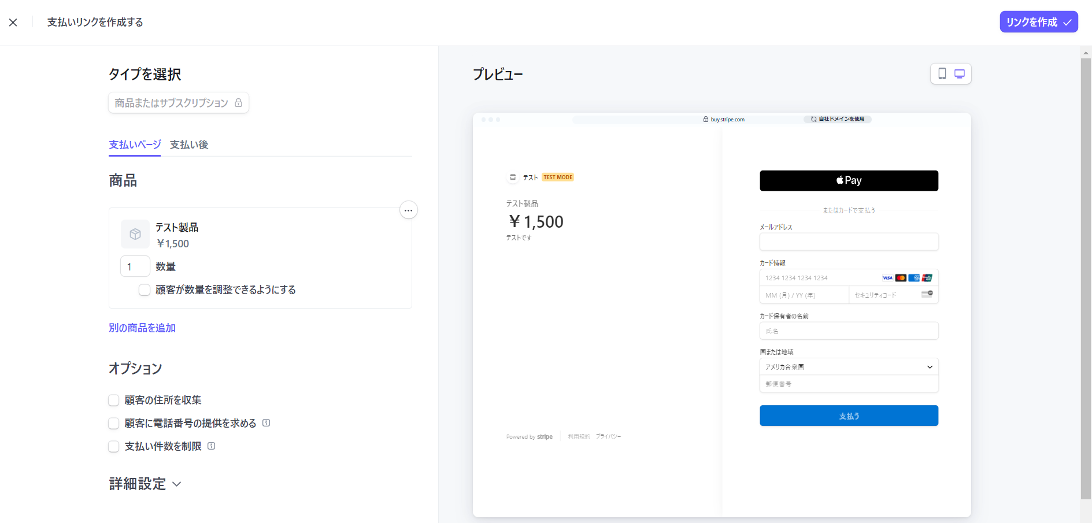Viewport: 1092px width, 523px height.
Task: Click the カード保有者の名前 field
Action: click(x=849, y=331)
